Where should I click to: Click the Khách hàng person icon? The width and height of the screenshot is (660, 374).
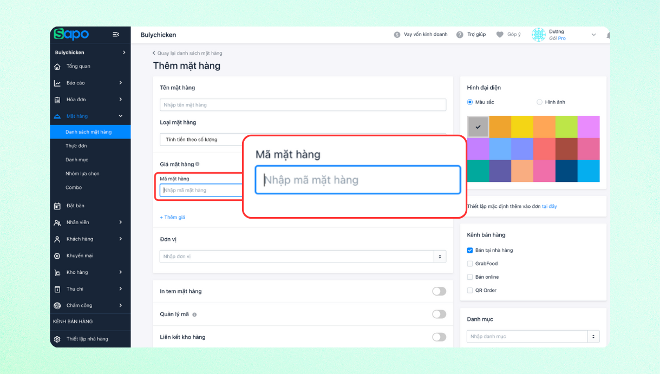pyautogui.click(x=57, y=239)
